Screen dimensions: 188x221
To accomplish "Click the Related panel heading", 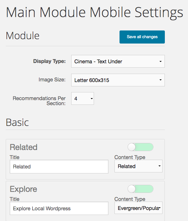I will pos(23,147).
